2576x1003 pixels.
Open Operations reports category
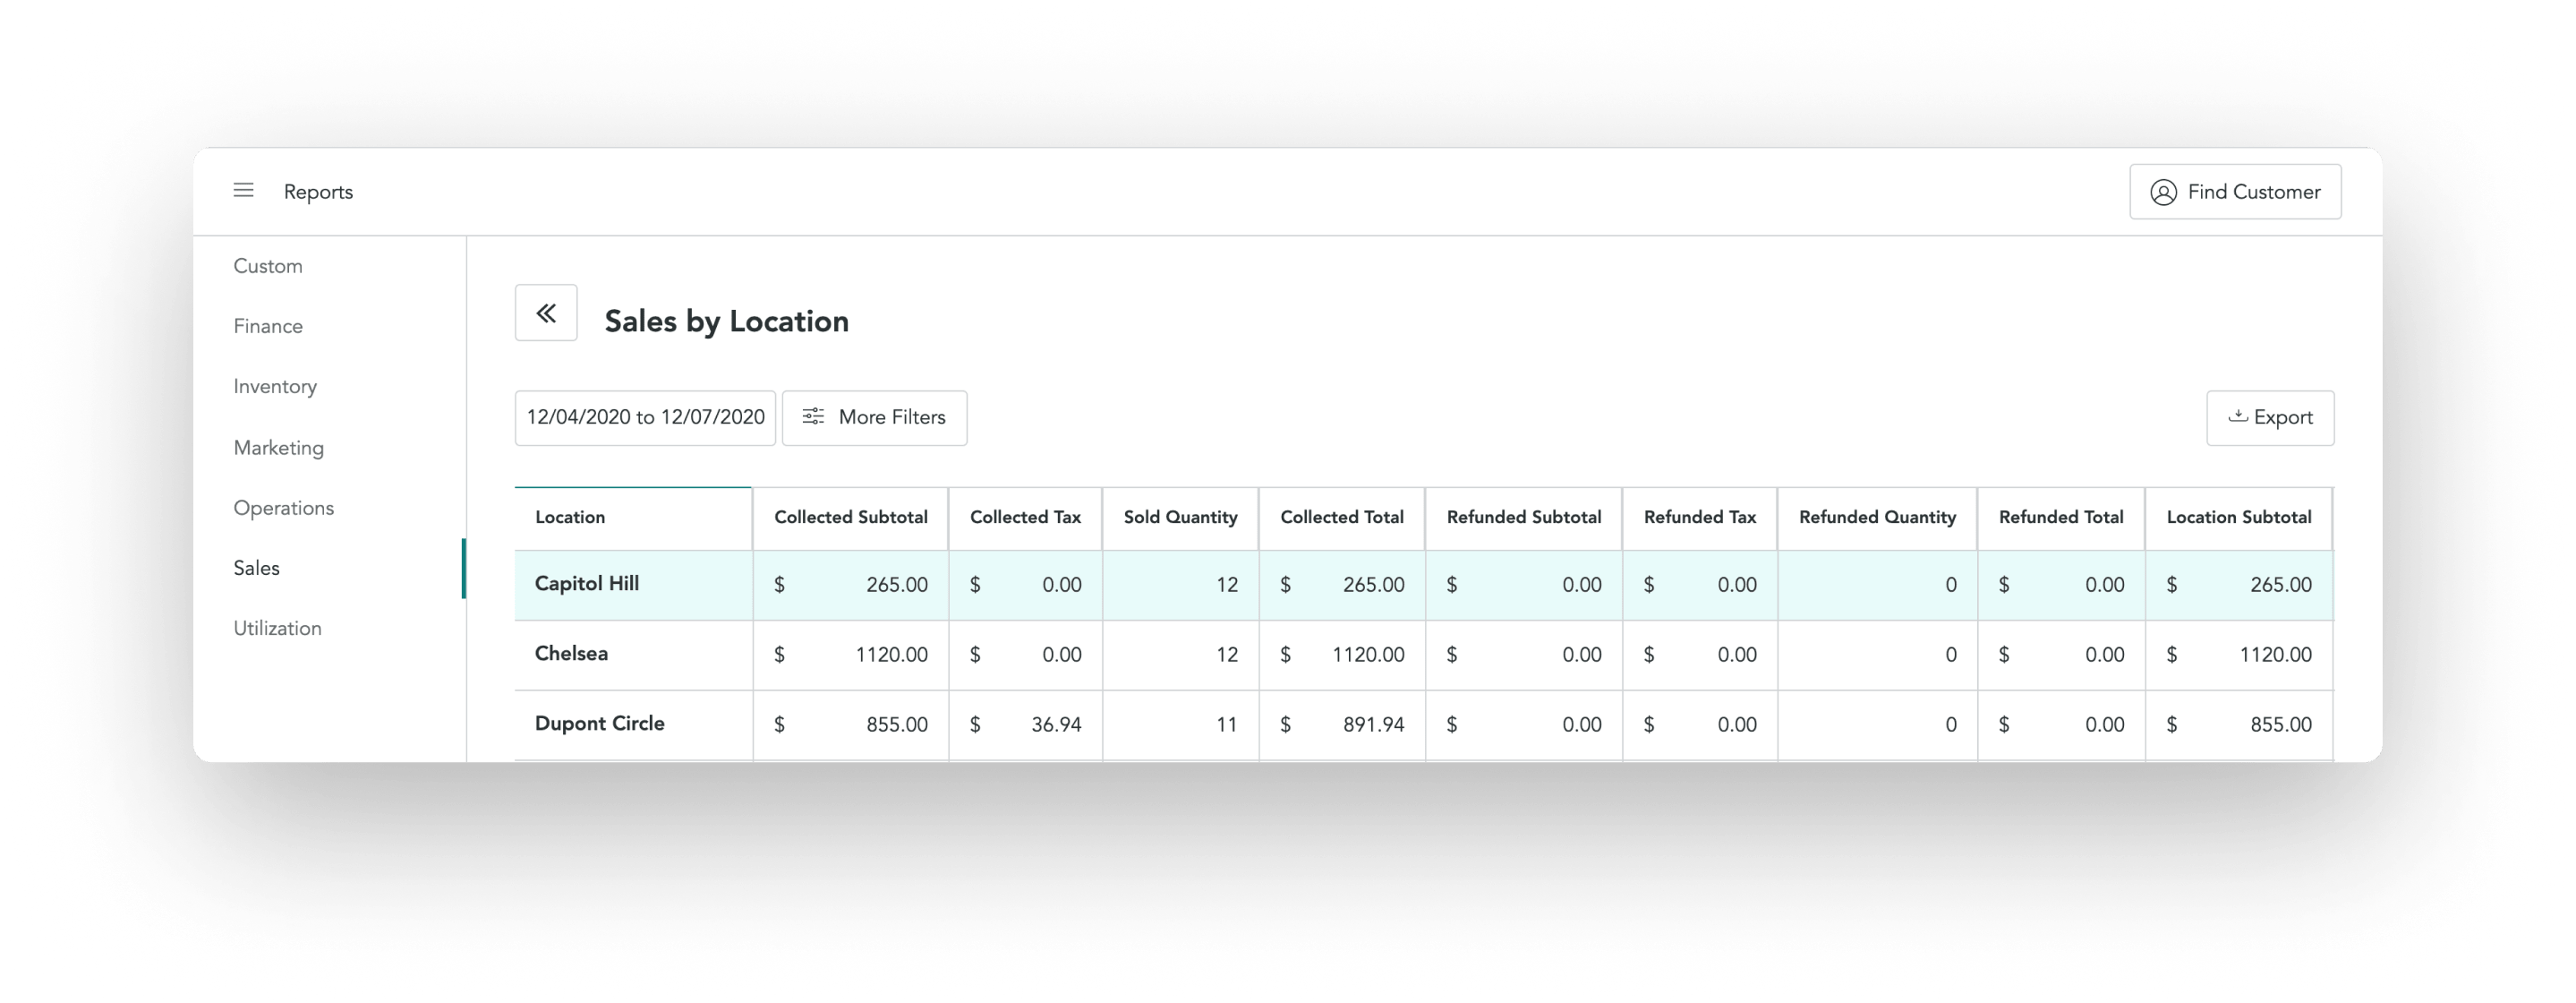click(283, 508)
